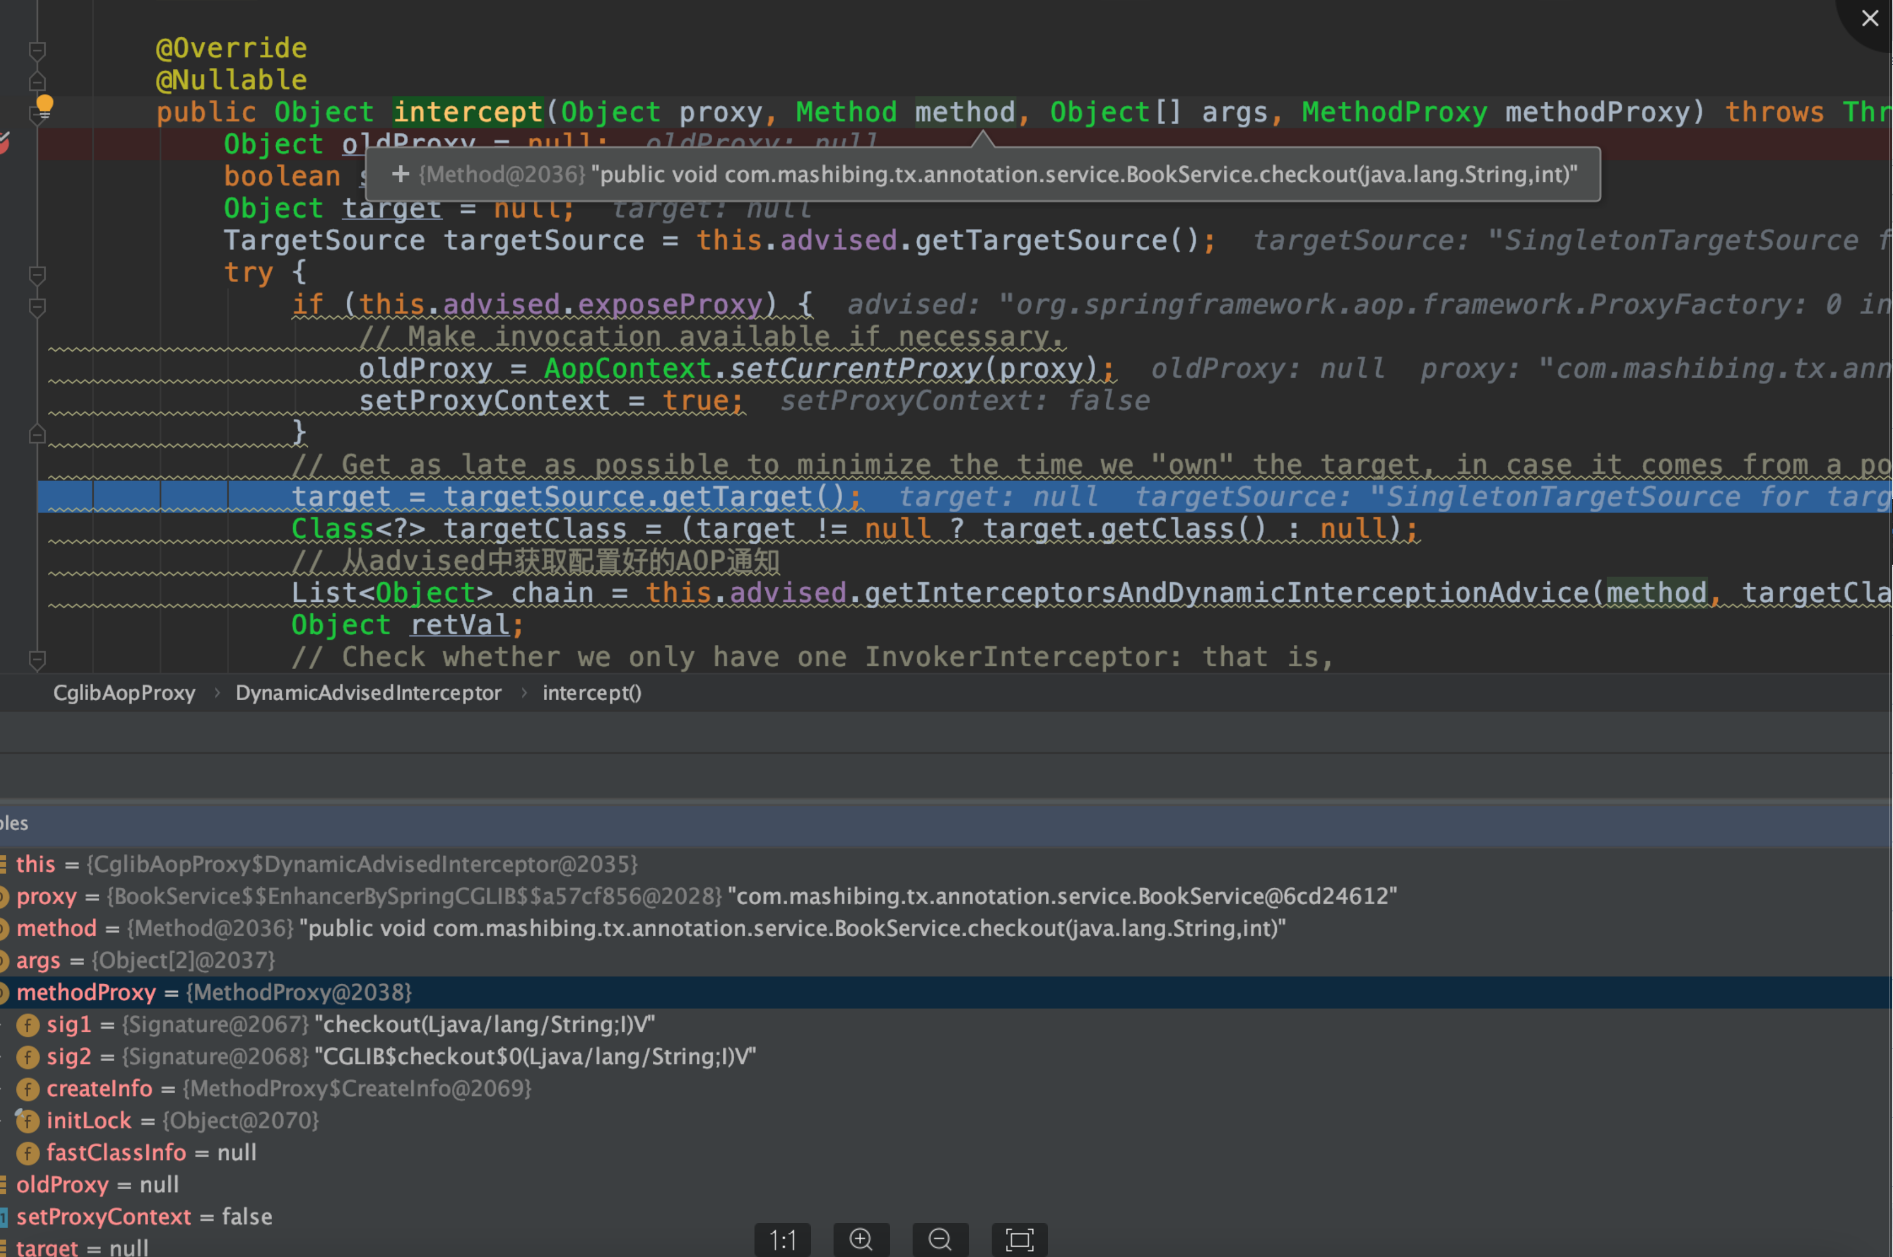Click the field icon beside sig1

(x=28, y=1024)
